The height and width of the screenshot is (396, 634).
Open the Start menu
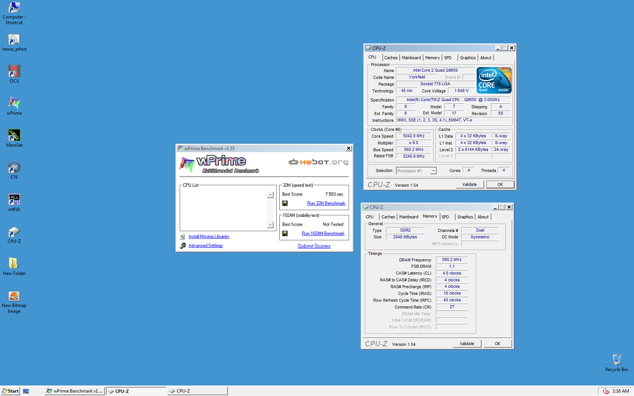[x=11, y=391]
